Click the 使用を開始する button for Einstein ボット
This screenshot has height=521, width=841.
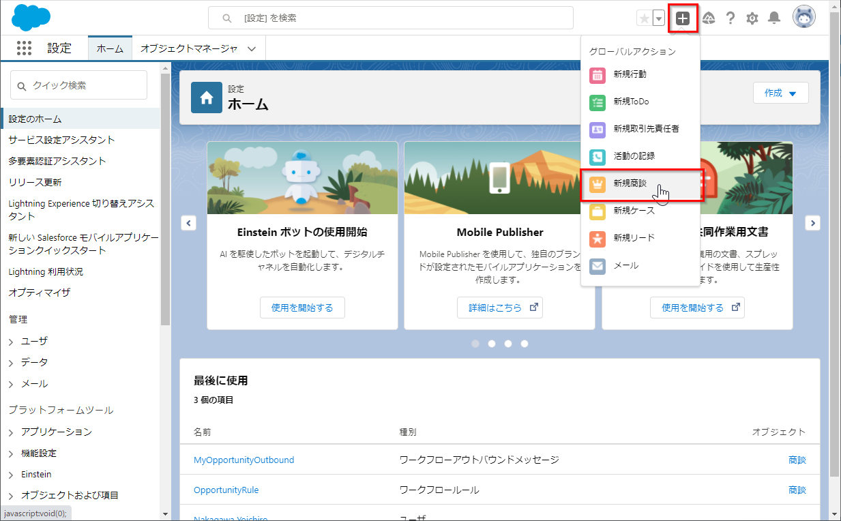click(302, 308)
